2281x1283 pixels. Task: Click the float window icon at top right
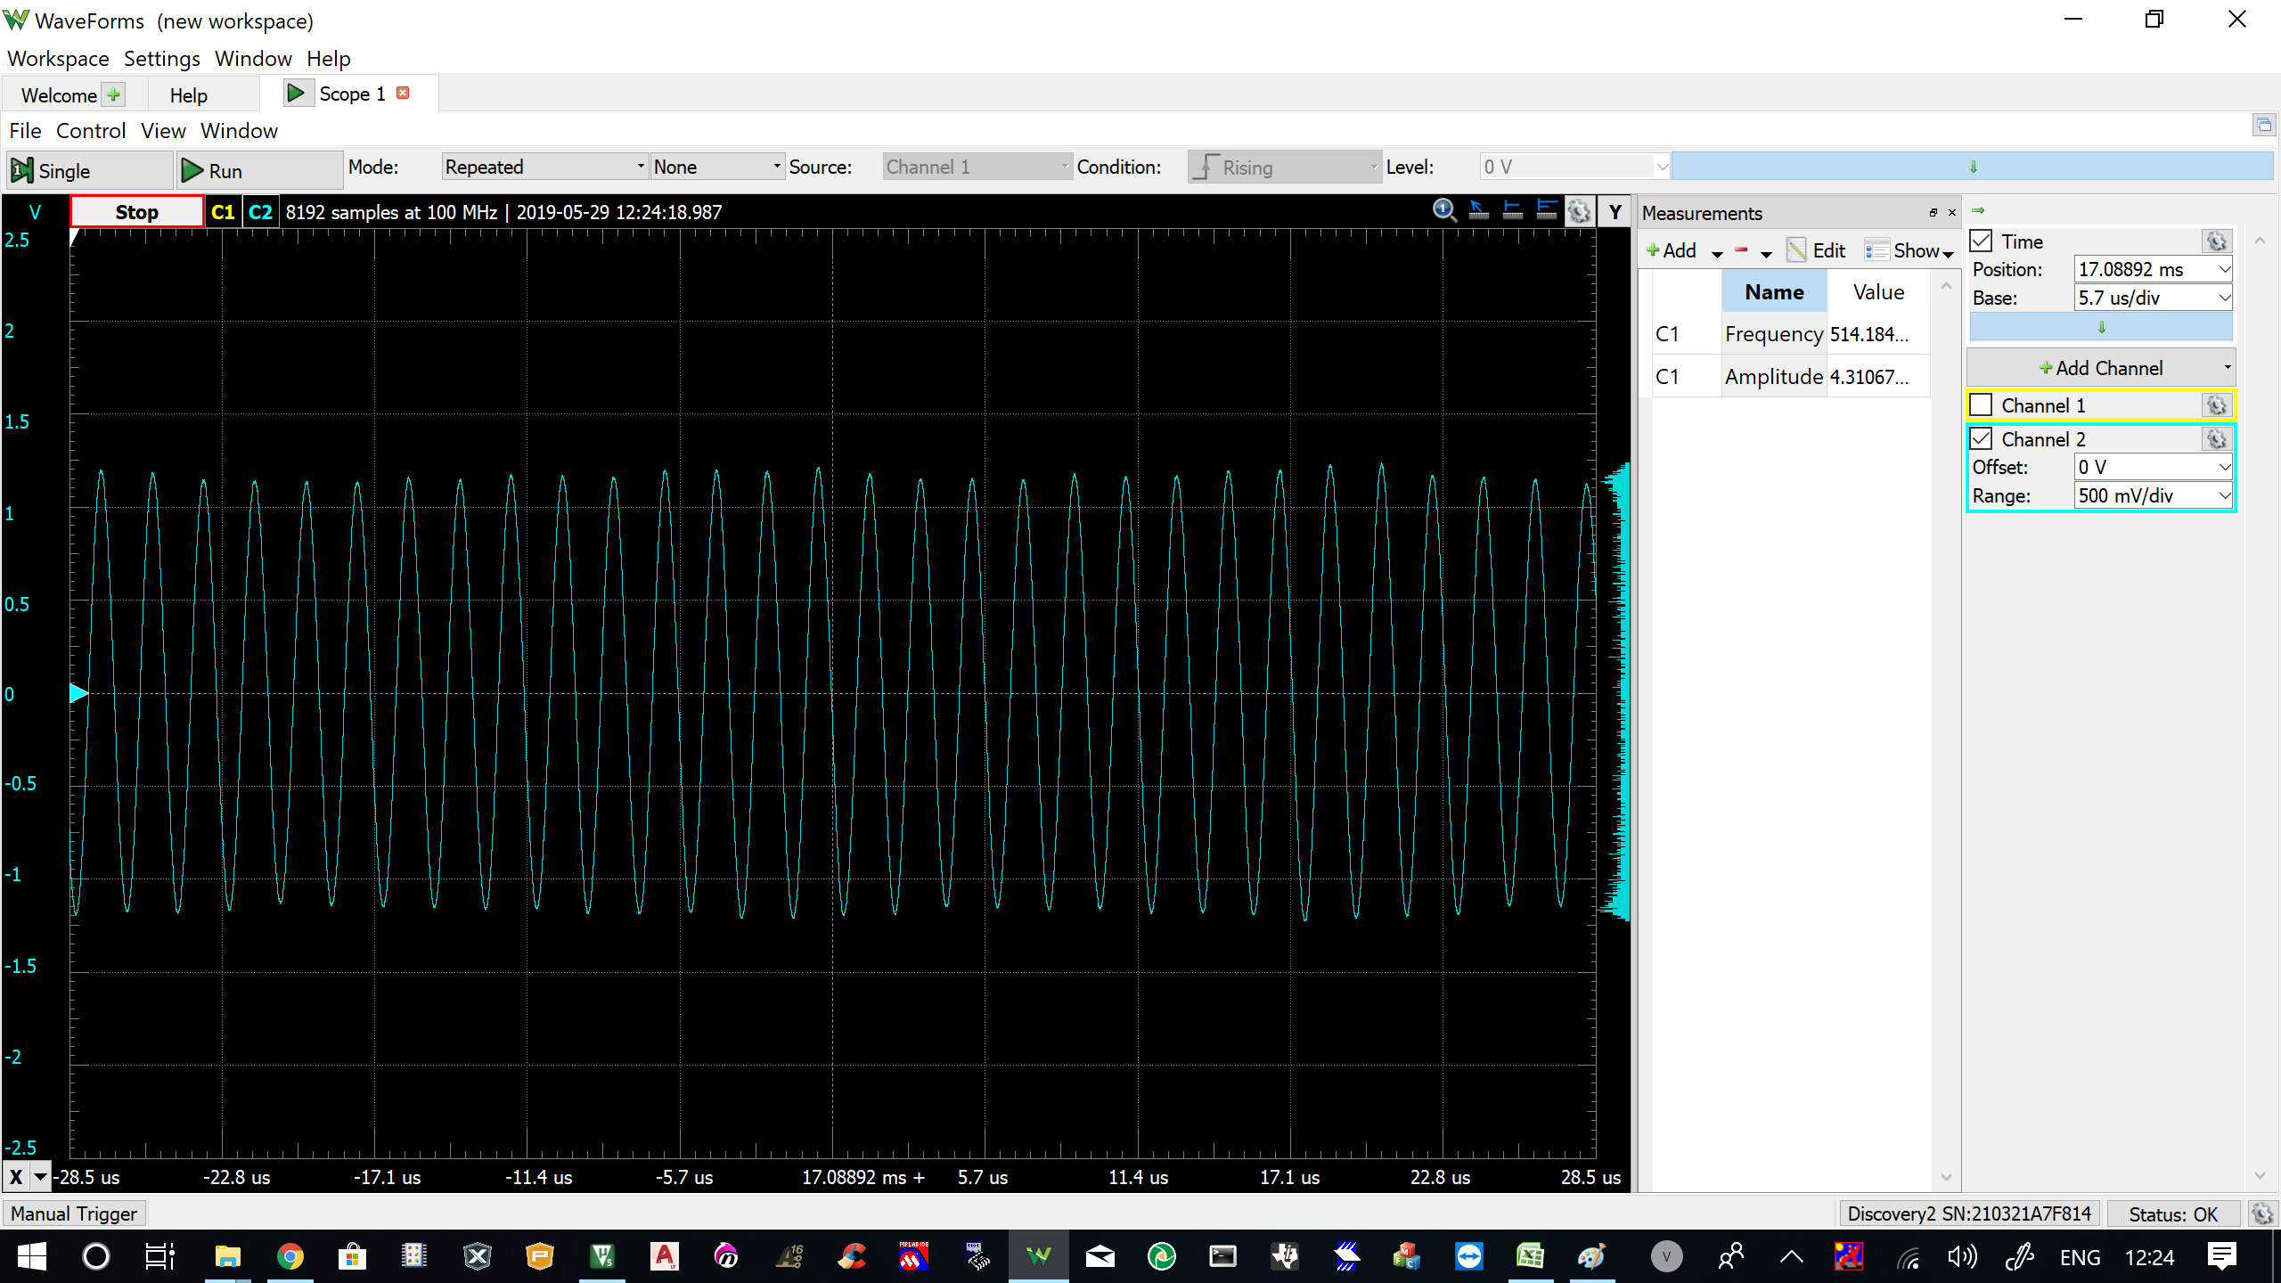coord(2263,125)
